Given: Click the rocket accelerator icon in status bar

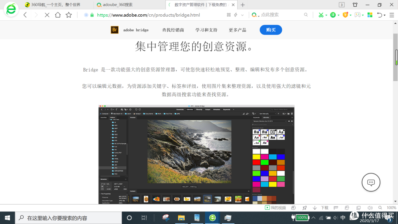Looking at the screenshot, I should click(x=304, y=208).
